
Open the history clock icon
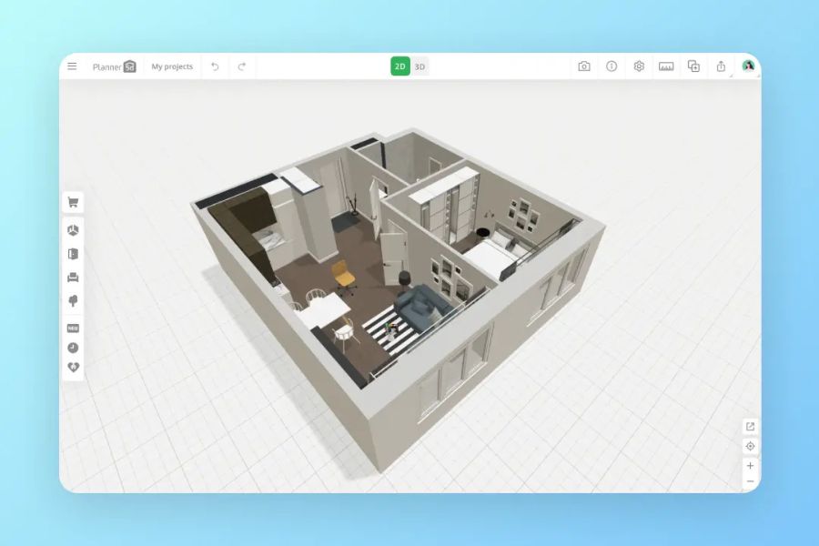pos(73,347)
